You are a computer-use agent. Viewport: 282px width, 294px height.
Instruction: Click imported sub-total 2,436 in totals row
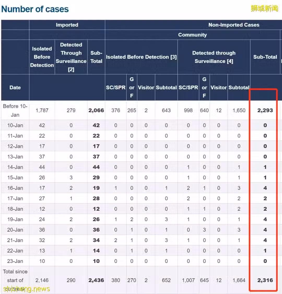pyautogui.click(x=96, y=280)
